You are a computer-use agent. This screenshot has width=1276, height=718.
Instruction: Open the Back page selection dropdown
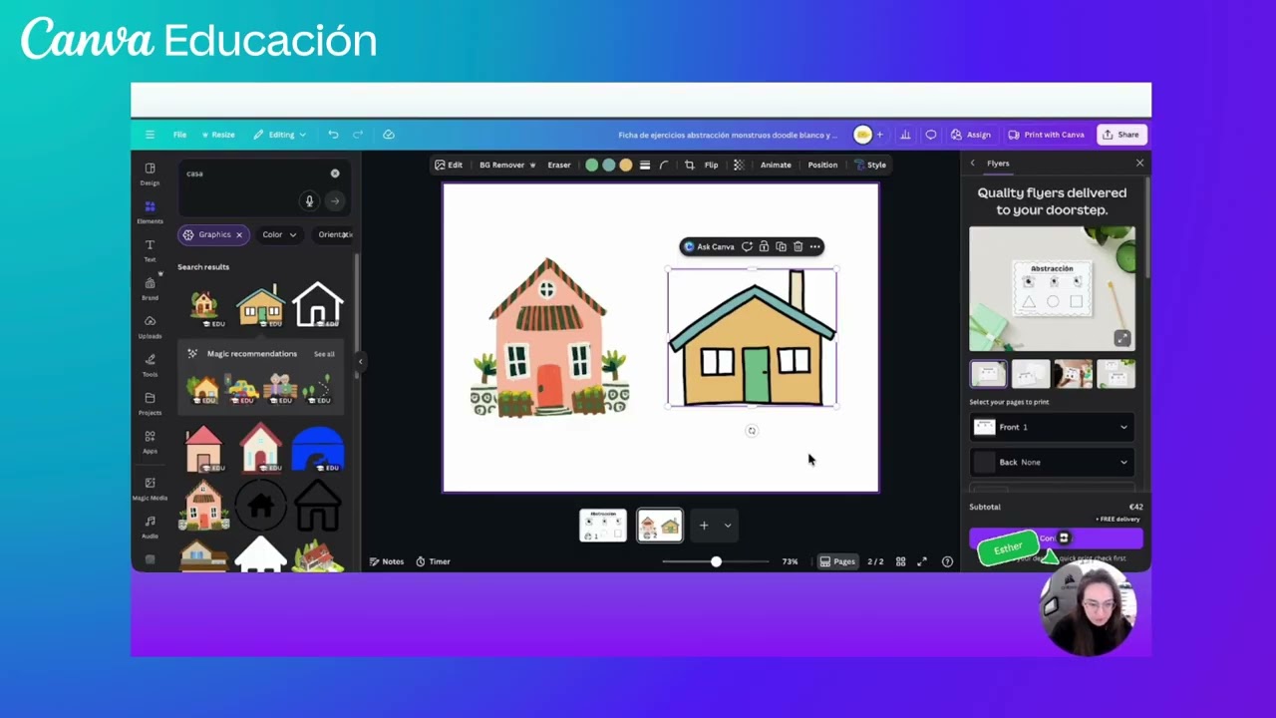(1053, 462)
